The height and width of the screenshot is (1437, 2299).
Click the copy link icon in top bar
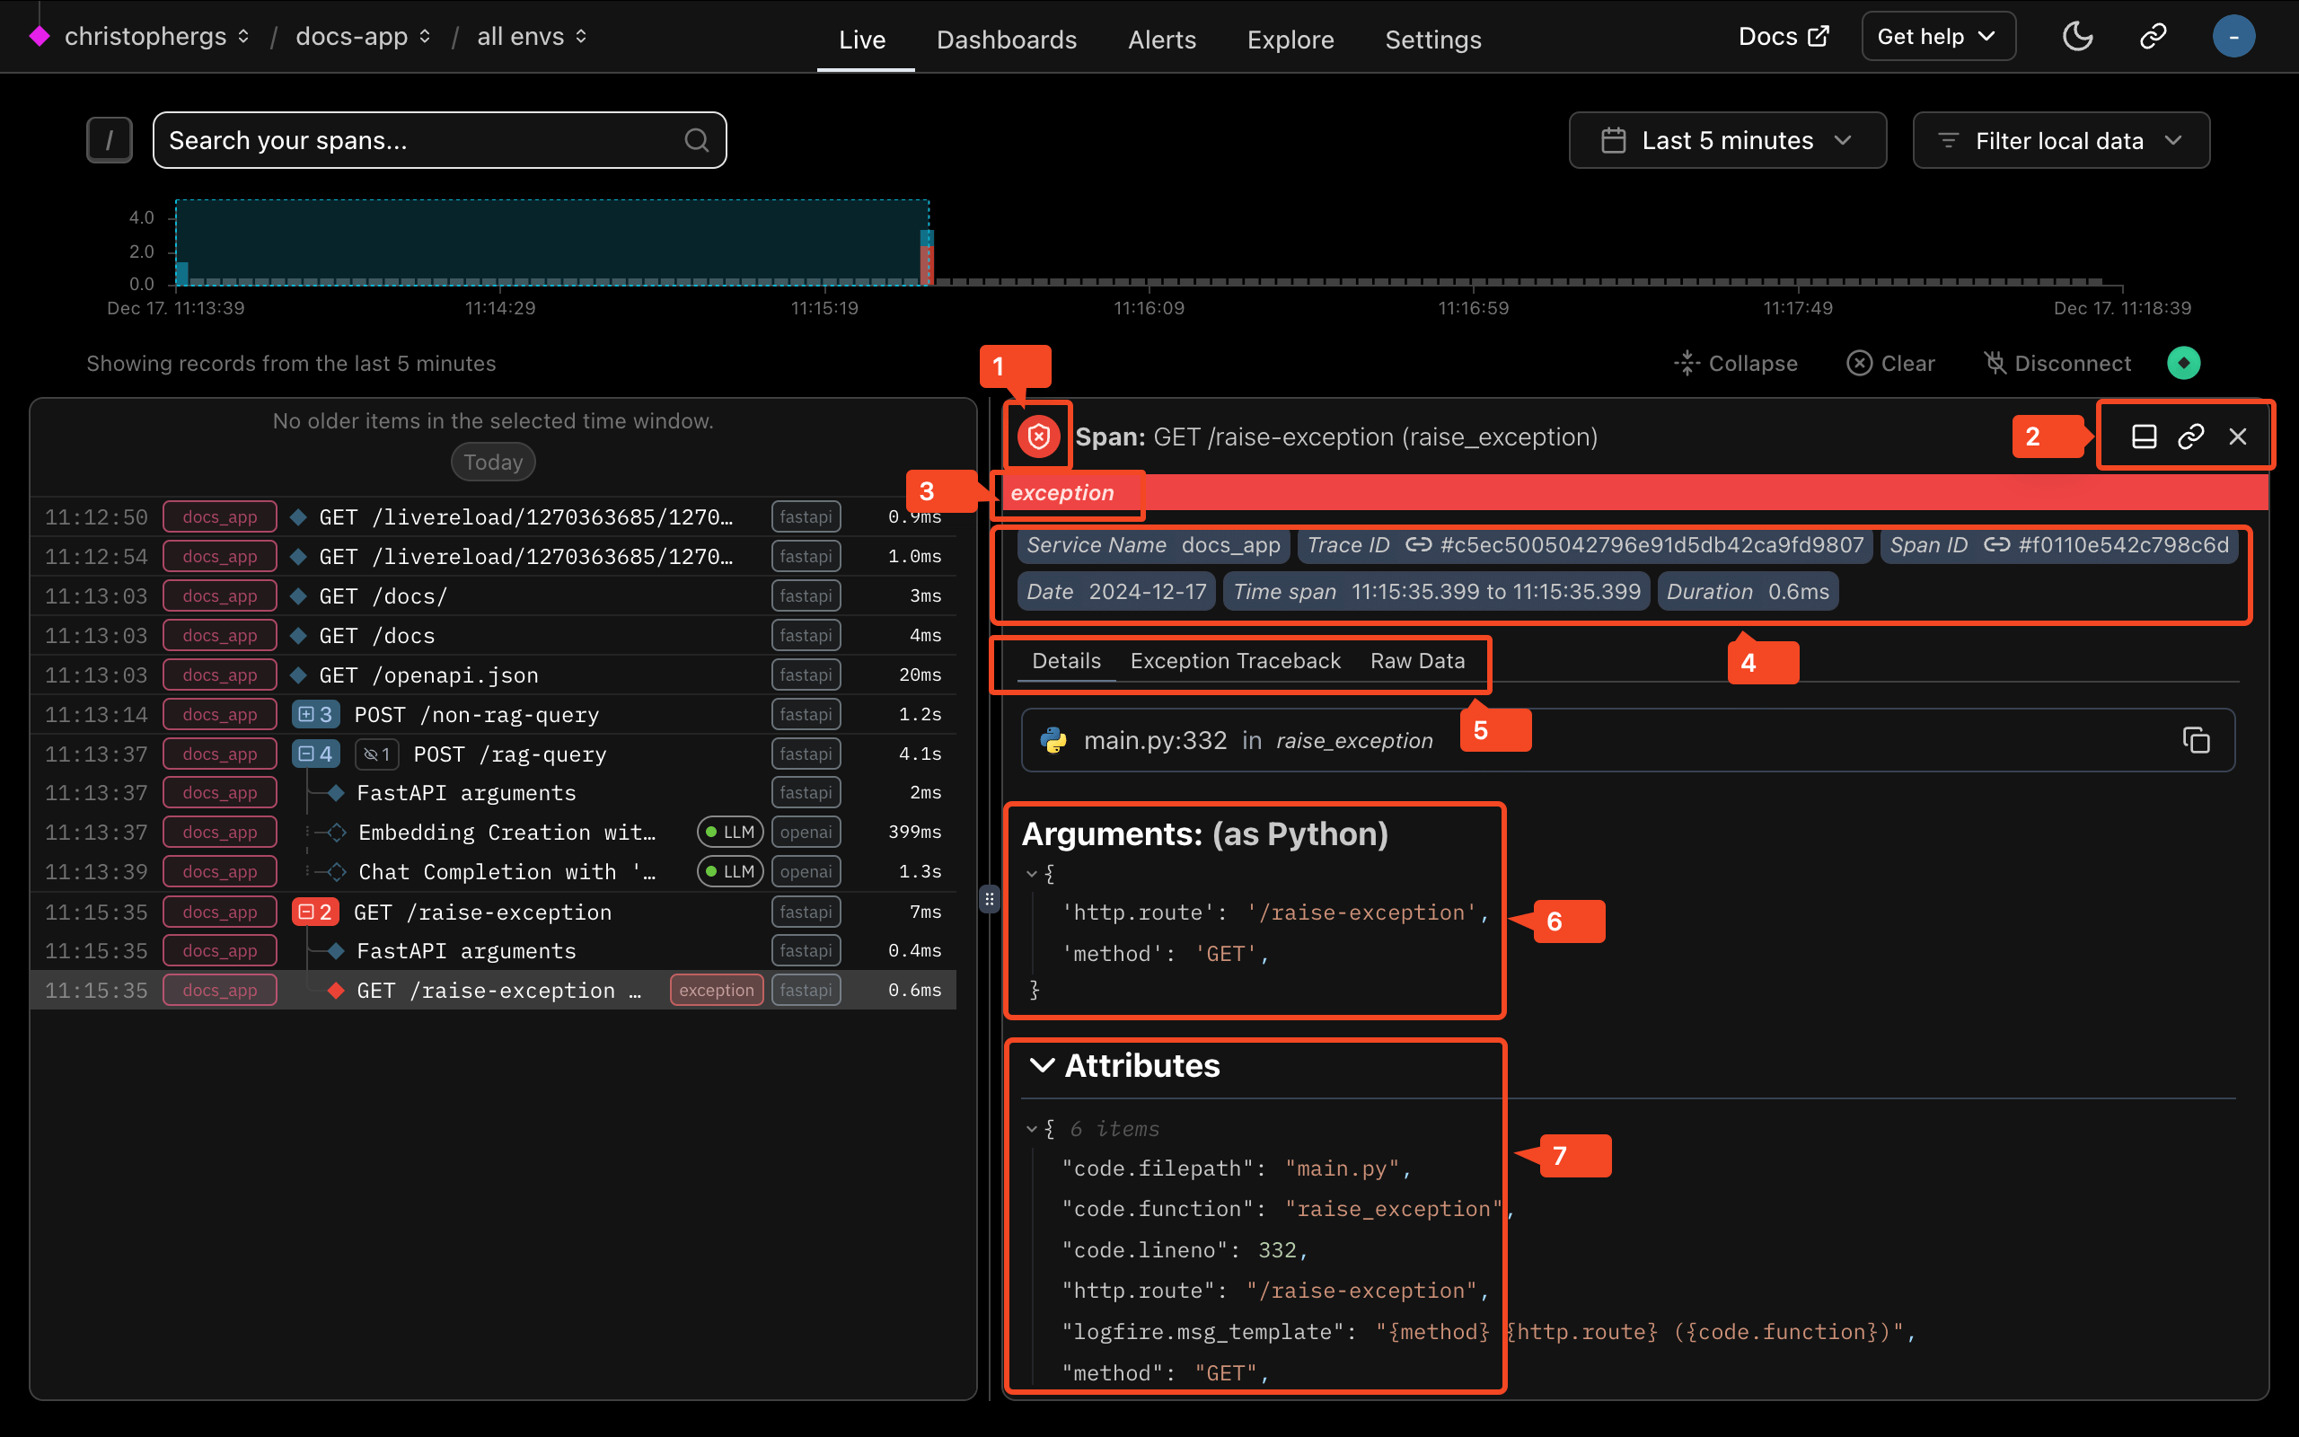(2152, 37)
